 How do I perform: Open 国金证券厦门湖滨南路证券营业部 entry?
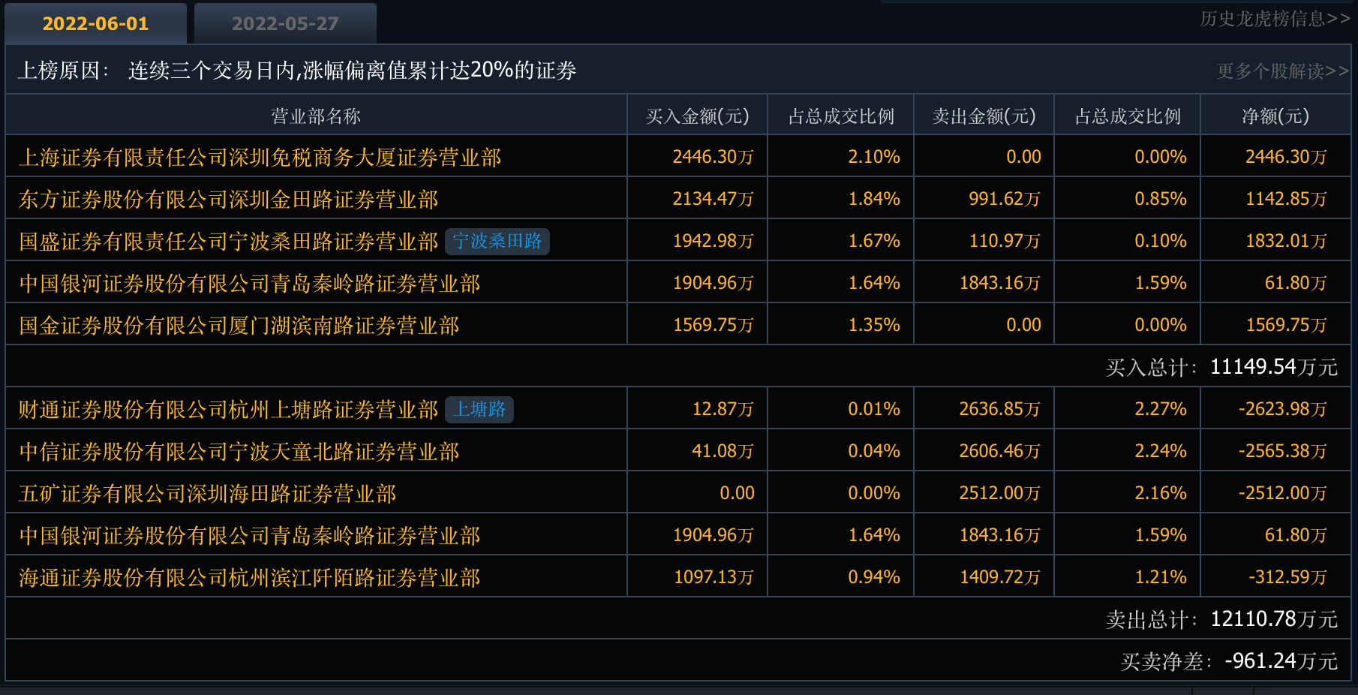[239, 326]
